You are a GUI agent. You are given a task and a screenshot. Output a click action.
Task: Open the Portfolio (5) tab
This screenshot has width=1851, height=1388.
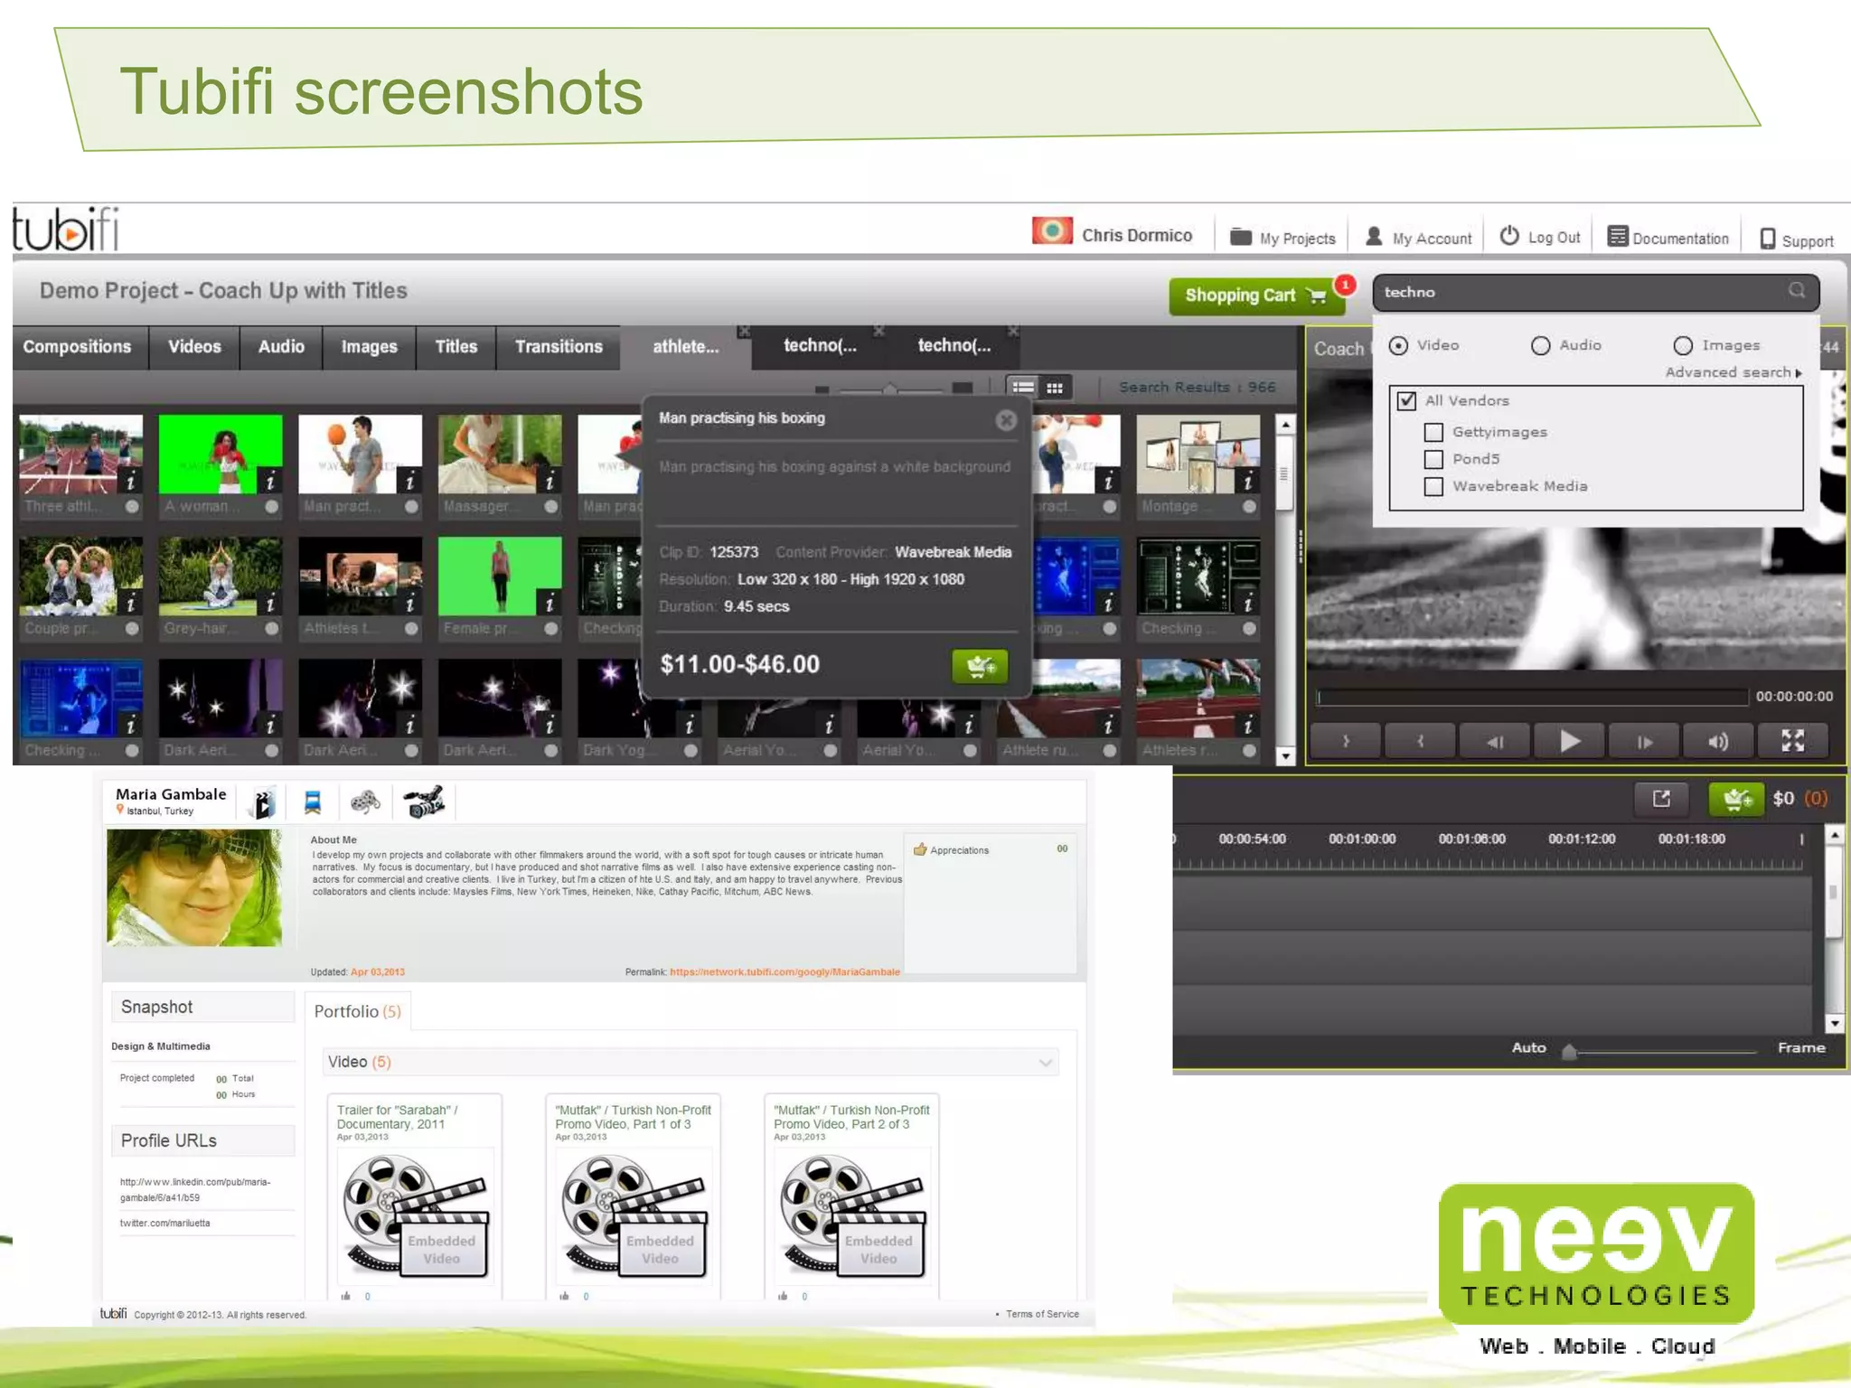coord(358,1011)
